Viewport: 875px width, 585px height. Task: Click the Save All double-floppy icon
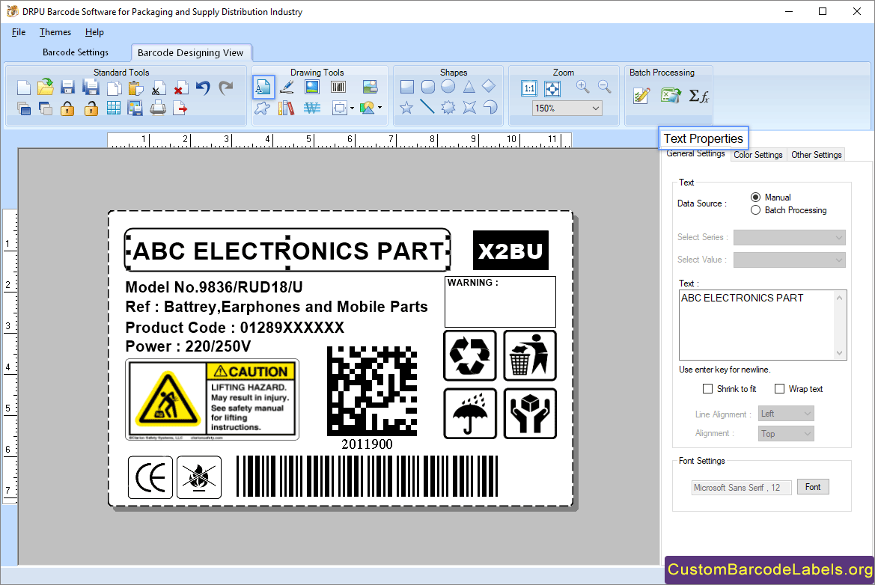91,88
